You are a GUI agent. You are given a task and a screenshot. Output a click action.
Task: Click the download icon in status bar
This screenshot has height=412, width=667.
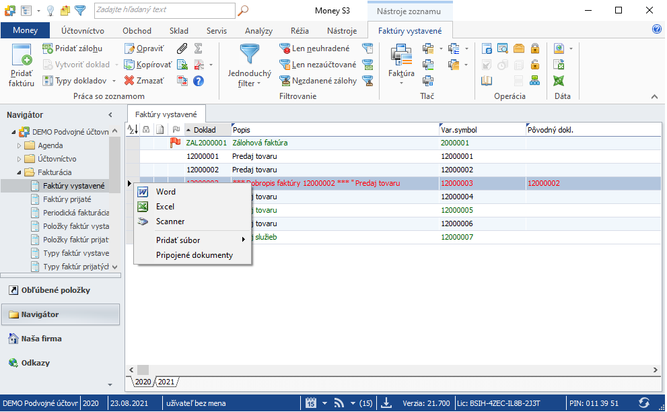pos(386,403)
